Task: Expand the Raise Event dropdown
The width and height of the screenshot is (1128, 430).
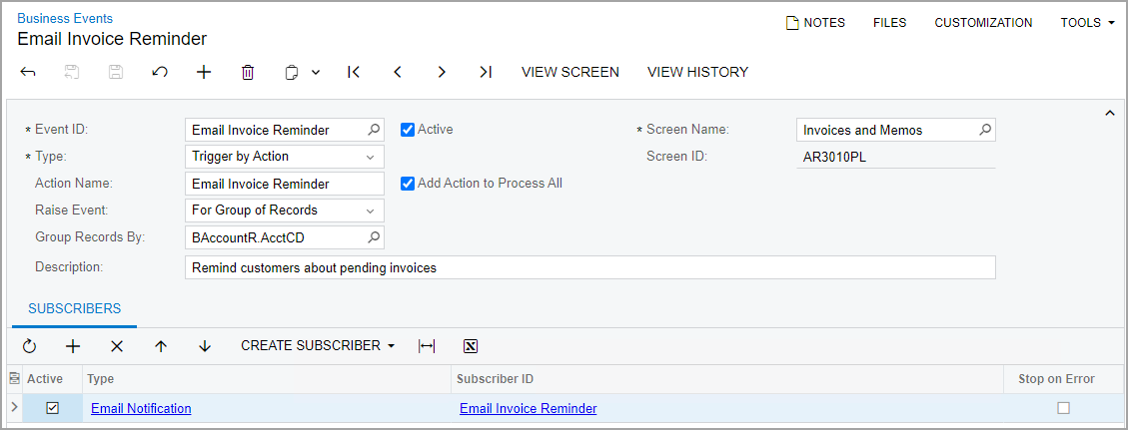Action: pos(371,211)
